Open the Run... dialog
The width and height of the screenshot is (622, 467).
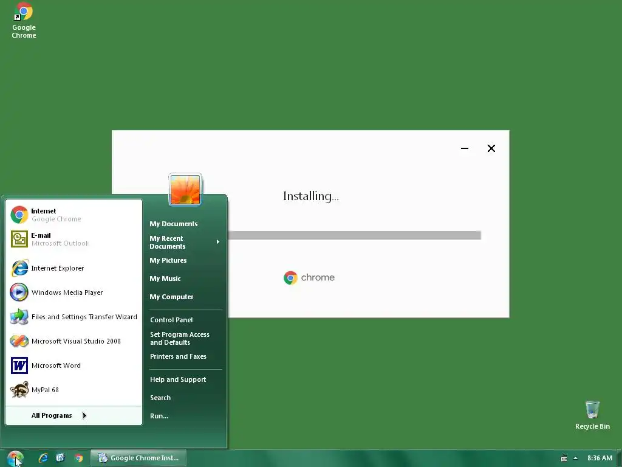(159, 416)
